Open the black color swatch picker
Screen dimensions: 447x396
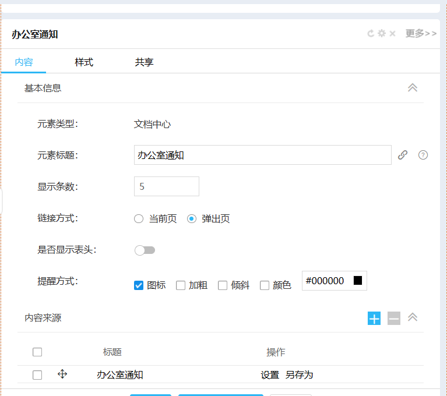pos(358,281)
